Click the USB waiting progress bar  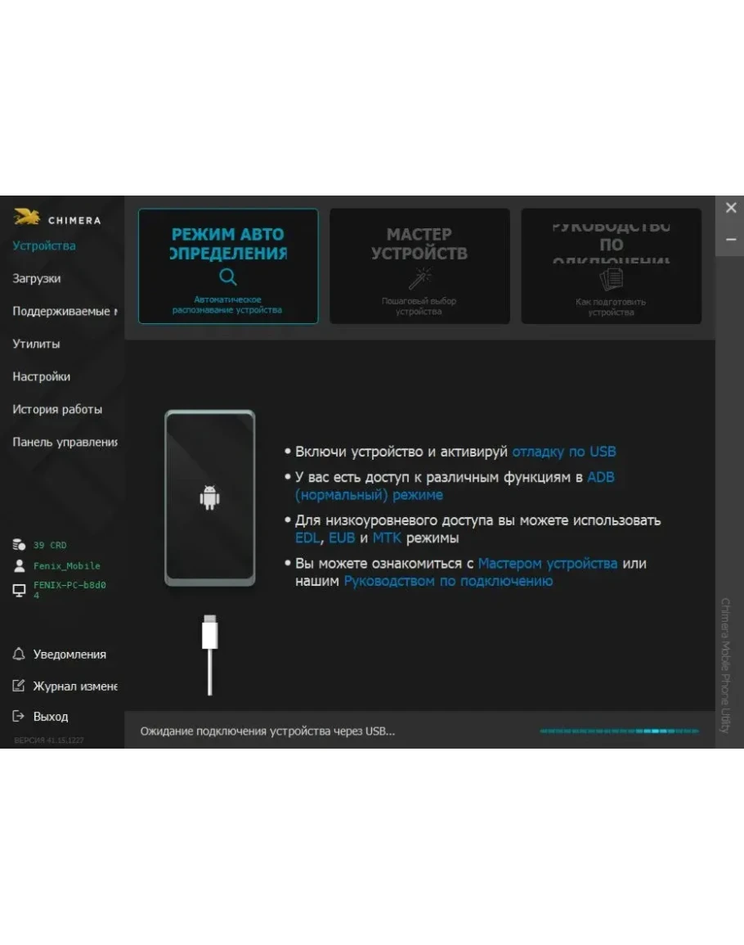click(619, 731)
